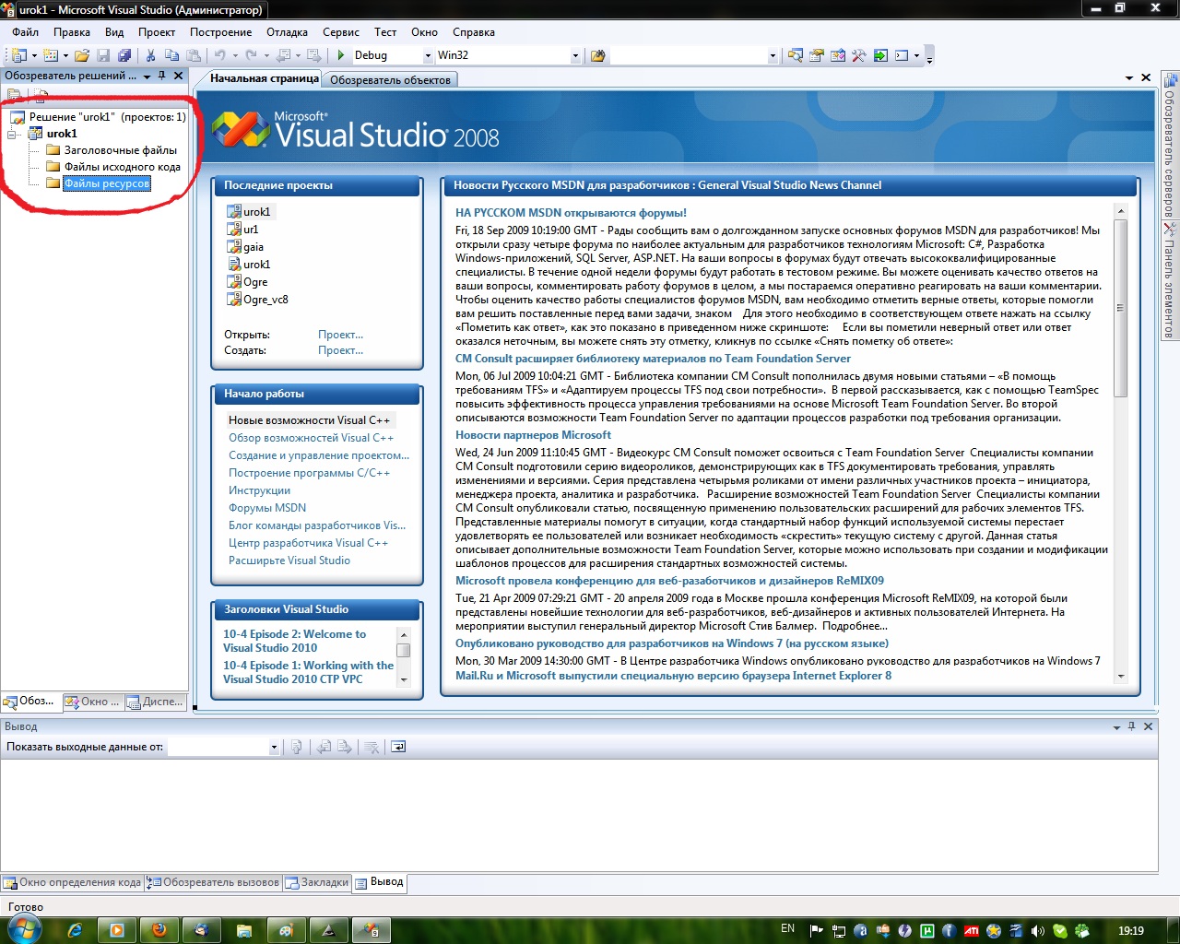Click the Command Window toolbar icon
Image resolution: width=1180 pixels, height=944 pixels.
pyautogui.click(x=902, y=55)
